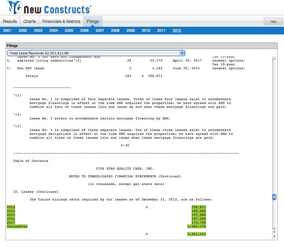The height and width of the screenshot is (247, 284).
Task: Select year 2012 filing
Action: coord(177,31)
